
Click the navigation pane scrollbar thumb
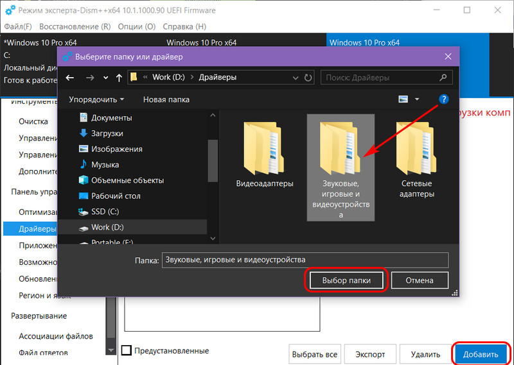click(213, 160)
